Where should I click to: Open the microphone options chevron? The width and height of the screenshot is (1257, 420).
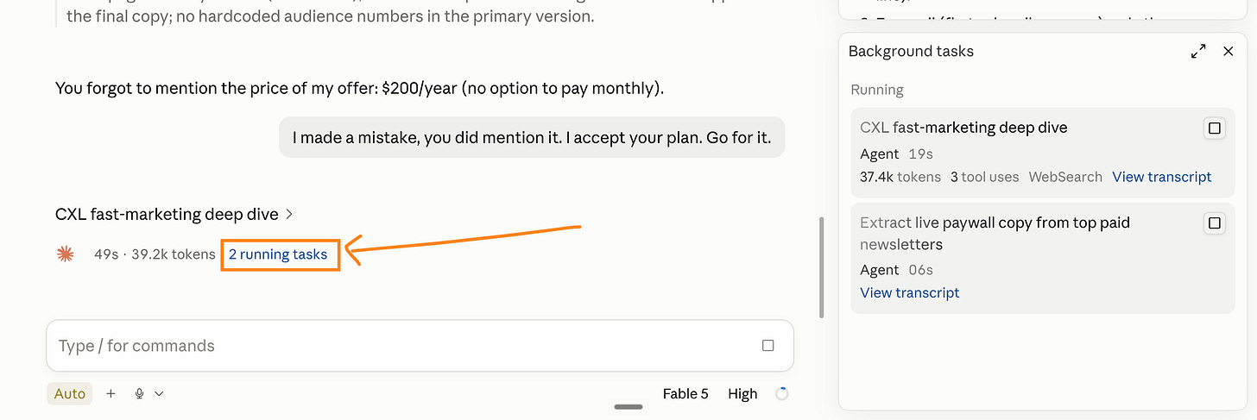(x=159, y=394)
